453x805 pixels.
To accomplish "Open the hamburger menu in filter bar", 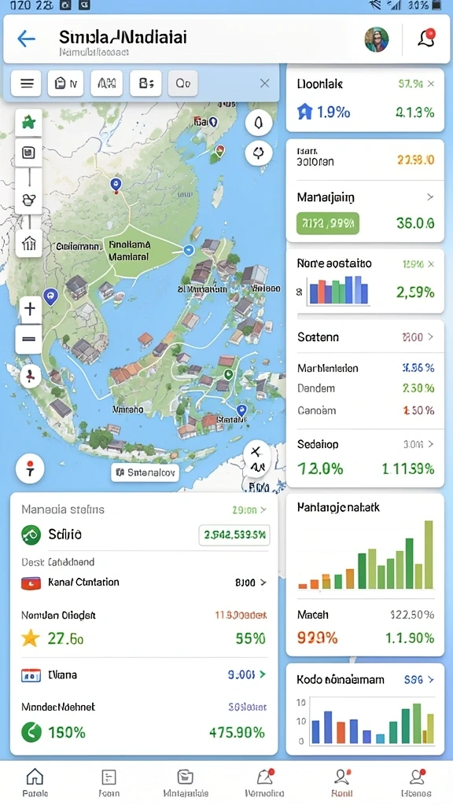I will (26, 83).
